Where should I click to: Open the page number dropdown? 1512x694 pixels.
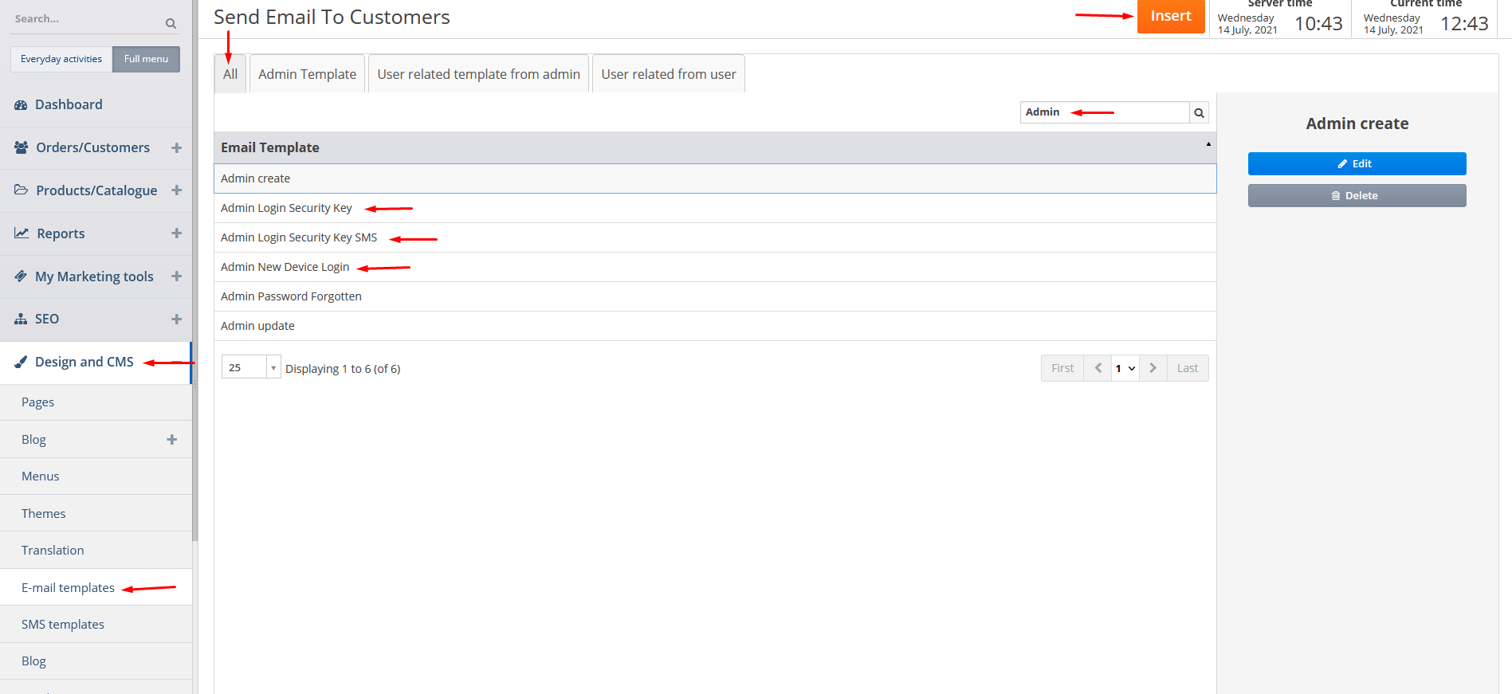pyautogui.click(x=1125, y=368)
